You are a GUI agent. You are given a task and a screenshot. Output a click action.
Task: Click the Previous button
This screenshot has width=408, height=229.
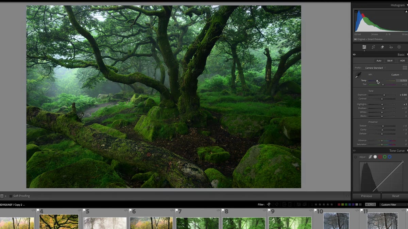[x=366, y=196]
